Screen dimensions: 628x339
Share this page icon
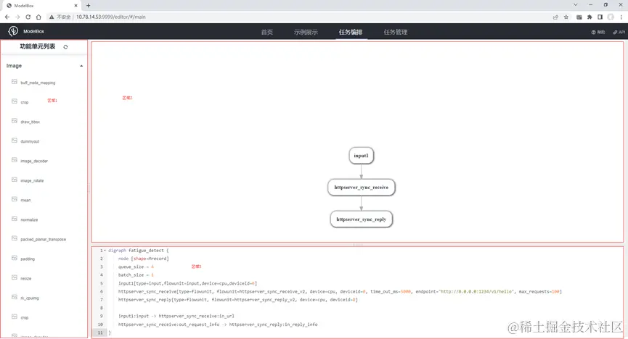[x=555, y=17]
